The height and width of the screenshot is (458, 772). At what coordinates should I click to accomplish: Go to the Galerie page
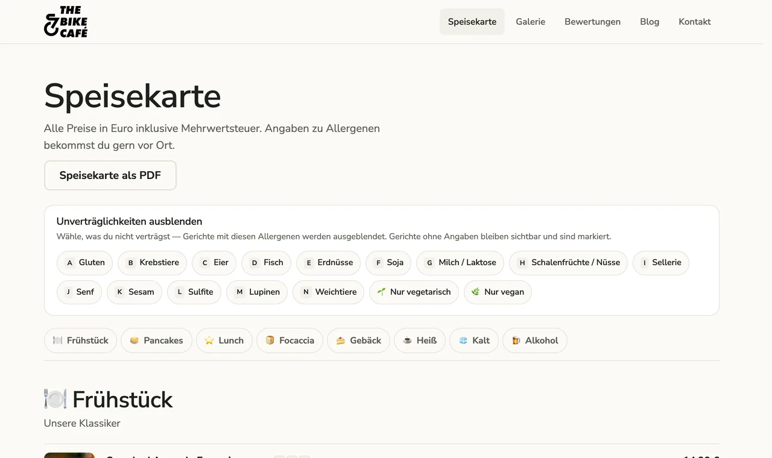531,22
